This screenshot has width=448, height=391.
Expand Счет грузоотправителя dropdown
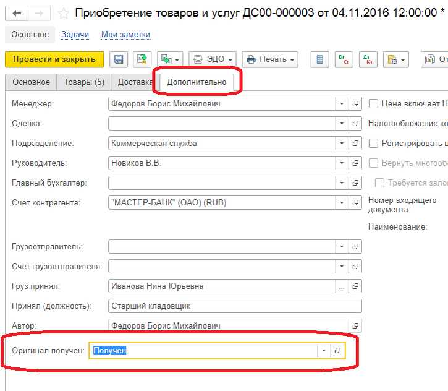tap(342, 266)
